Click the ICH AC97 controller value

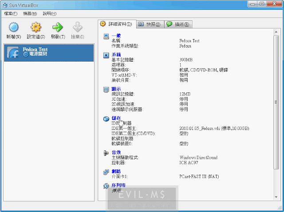[189, 163]
